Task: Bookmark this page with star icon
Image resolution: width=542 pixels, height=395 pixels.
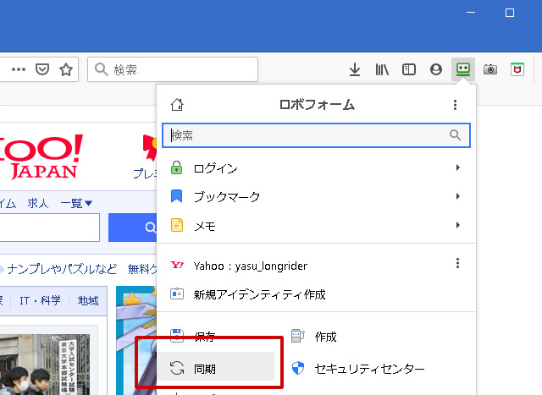Action: coord(66,69)
